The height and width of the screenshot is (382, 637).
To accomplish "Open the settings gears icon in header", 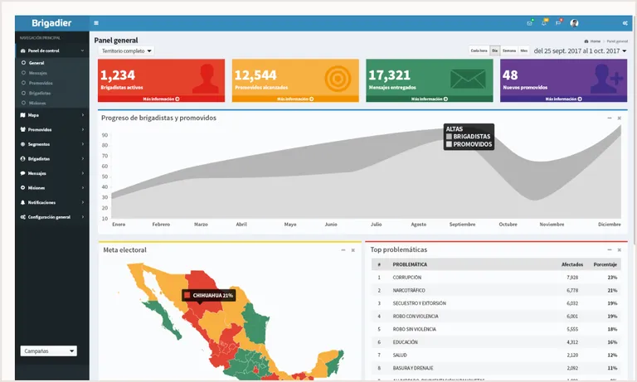I will [x=625, y=23].
